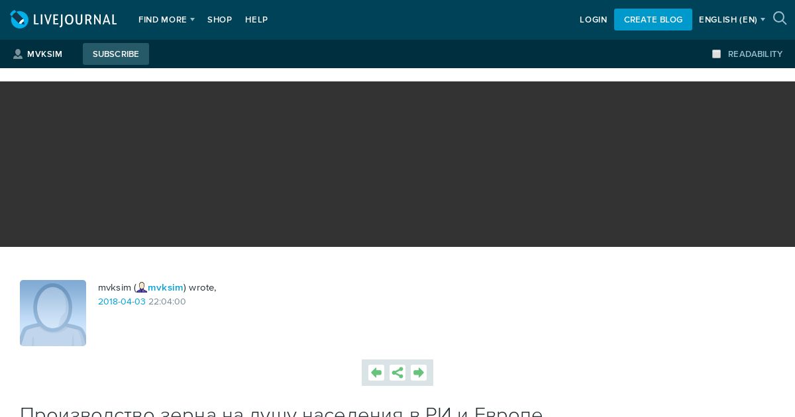Subscribe to mvksim journal
This screenshot has height=417, width=795.
(x=116, y=54)
